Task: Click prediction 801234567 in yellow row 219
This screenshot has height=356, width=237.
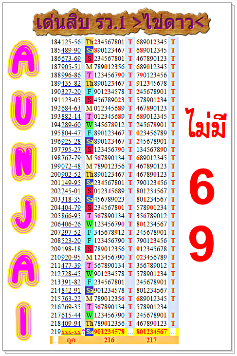Action: [x=151, y=332]
